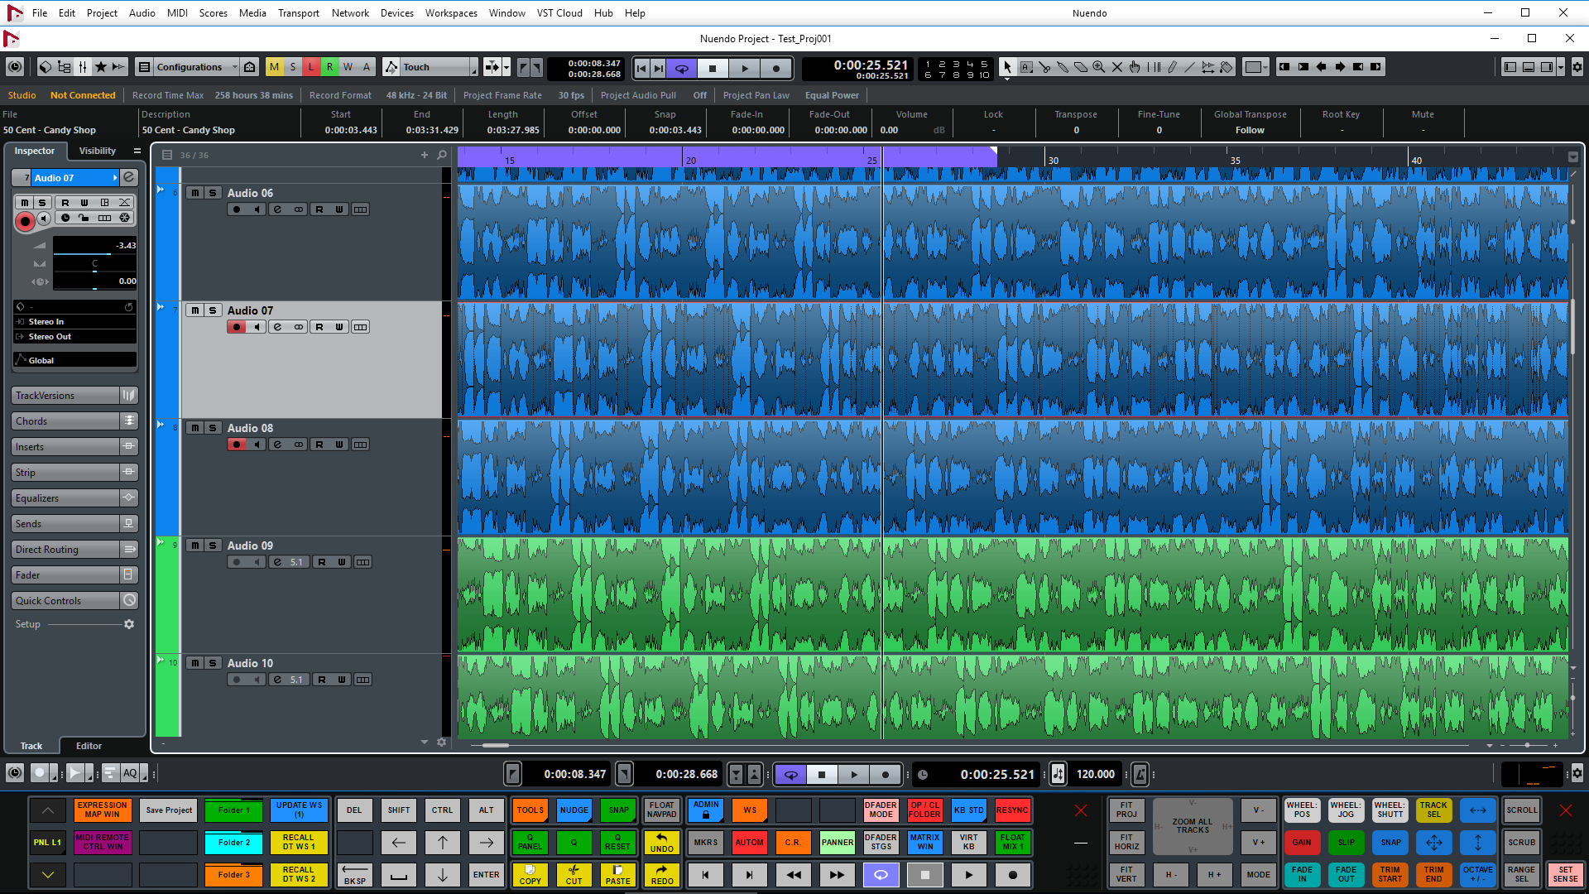Select the Object Selection arrow tool
1589x894 pixels.
[1007, 67]
